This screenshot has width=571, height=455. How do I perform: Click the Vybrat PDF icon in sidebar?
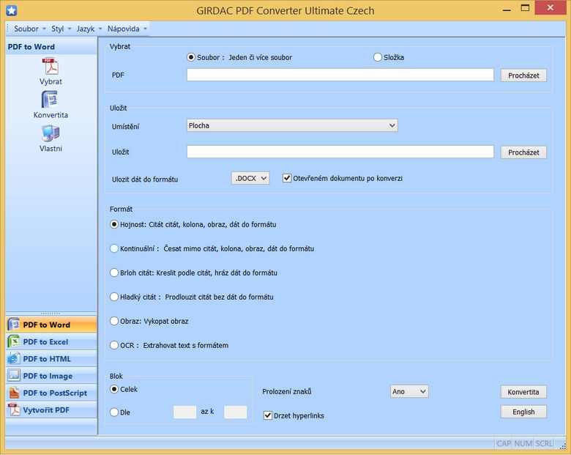[51, 67]
